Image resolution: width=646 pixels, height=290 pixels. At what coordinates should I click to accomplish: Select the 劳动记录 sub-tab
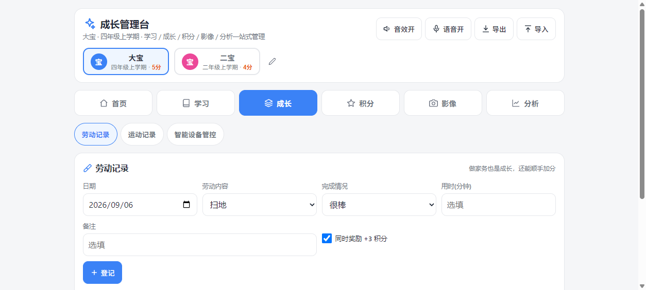tap(96, 134)
